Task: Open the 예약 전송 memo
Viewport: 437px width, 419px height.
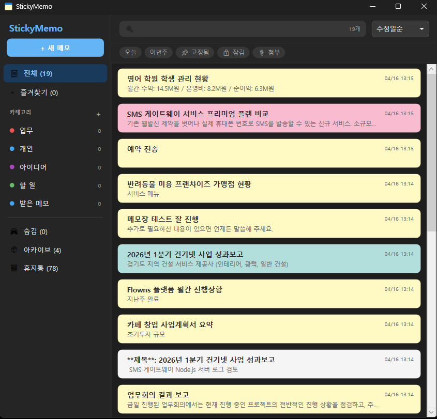Action: 269,153
